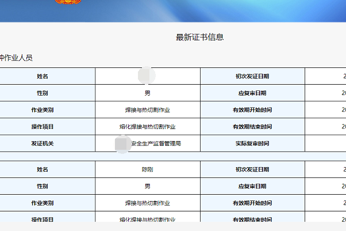346x231 pixels.
Task: Click 有效期开始时间 label in the first certificate table
Action: tap(252, 110)
